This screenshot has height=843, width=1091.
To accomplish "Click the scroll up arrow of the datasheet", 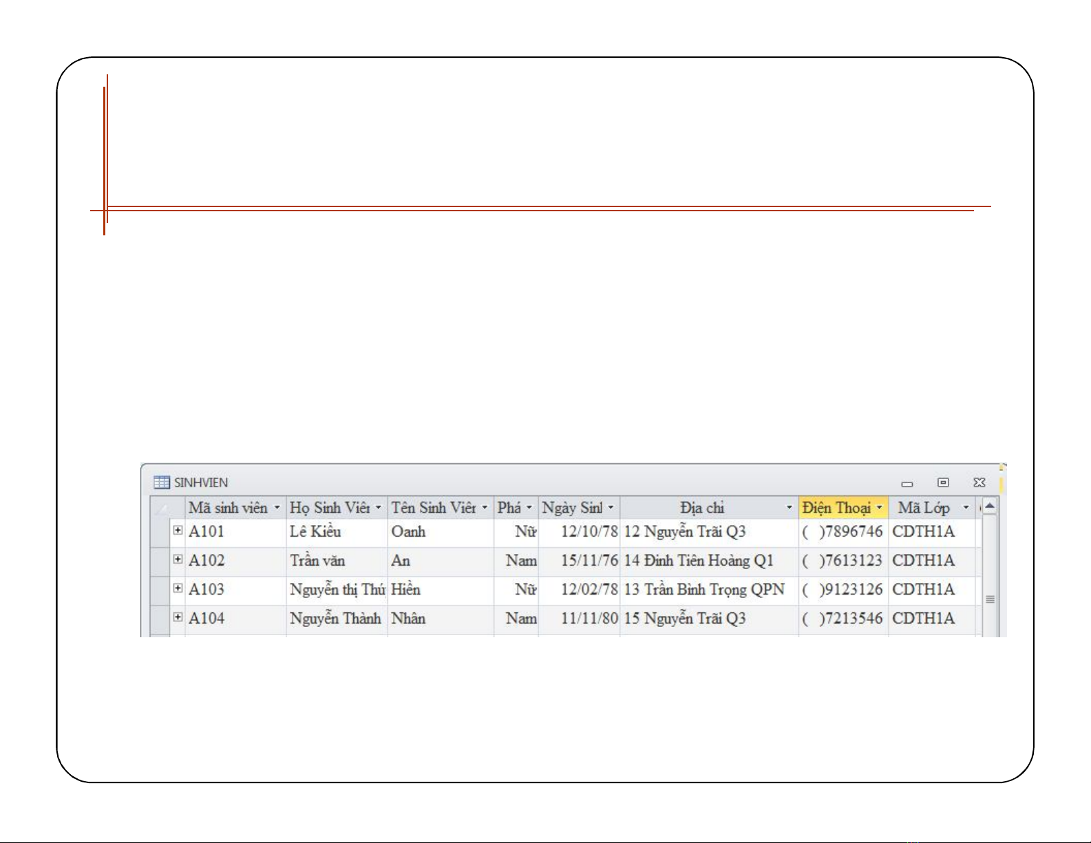I will (990, 507).
